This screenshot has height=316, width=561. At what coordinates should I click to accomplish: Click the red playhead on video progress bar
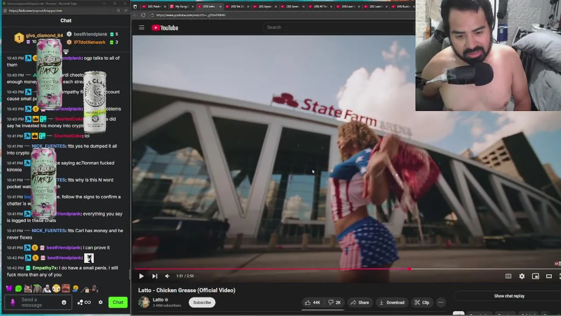tap(409, 269)
